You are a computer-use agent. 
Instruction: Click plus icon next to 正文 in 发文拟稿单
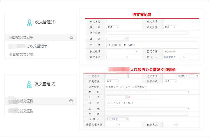pyautogui.click(x=127, y=97)
